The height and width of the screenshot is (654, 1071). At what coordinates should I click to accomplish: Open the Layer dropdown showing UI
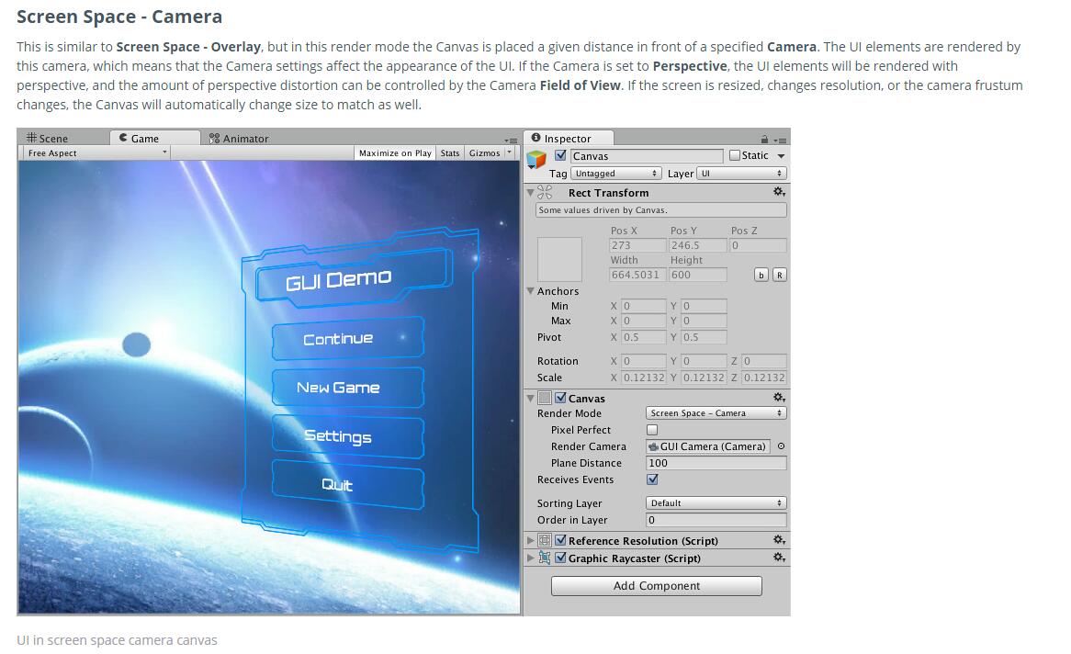coord(741,174)
